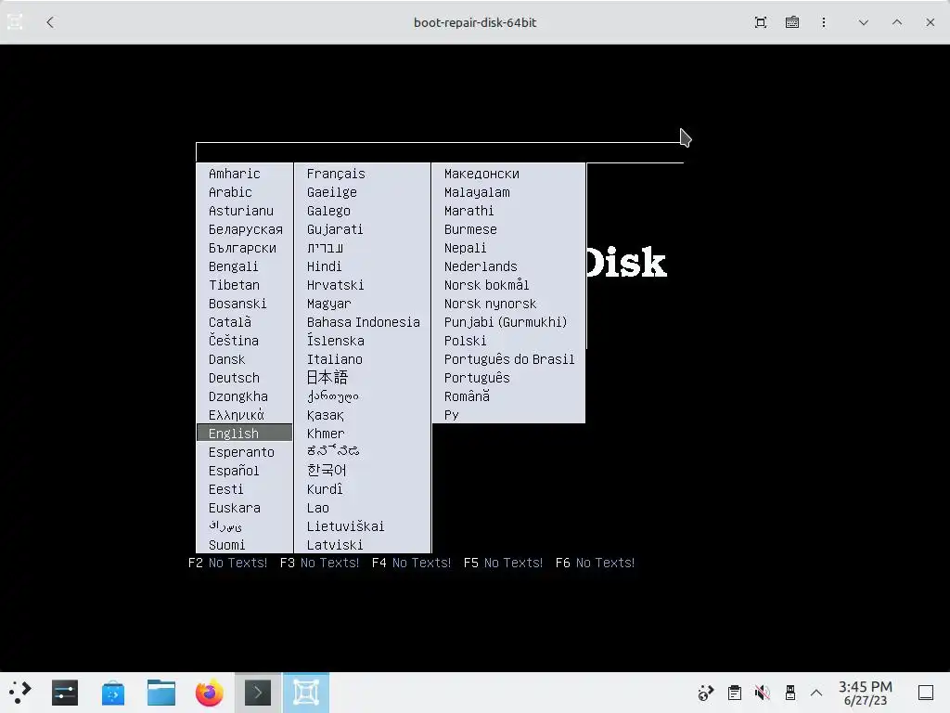This screenshot has width=950, height=713.
Task: Open the GNOME Boxes app menu icon
Action: tap(15, 22)
